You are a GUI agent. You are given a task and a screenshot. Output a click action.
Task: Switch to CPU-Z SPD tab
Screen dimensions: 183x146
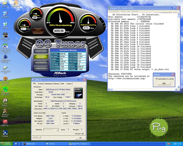pos(63,84)
